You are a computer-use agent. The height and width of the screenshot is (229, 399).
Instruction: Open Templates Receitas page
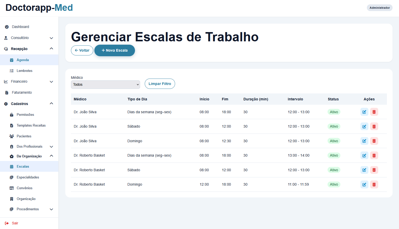click(x=29, y=125)
